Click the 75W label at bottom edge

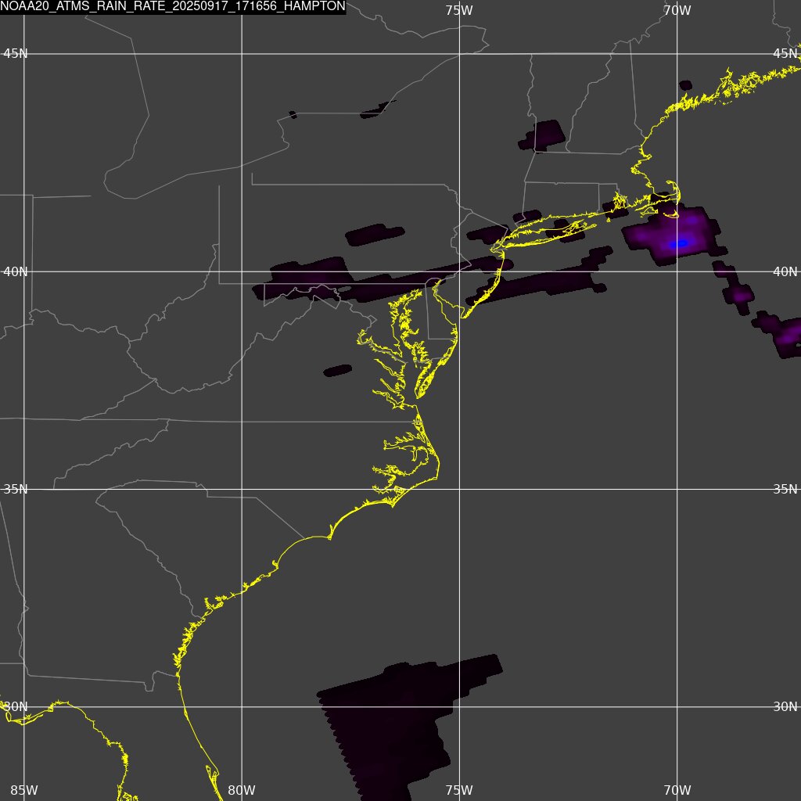[458, 790]
